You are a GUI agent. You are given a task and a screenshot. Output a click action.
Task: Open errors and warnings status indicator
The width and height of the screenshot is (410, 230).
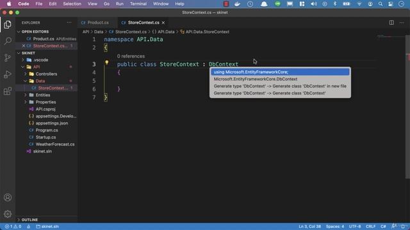13,226
